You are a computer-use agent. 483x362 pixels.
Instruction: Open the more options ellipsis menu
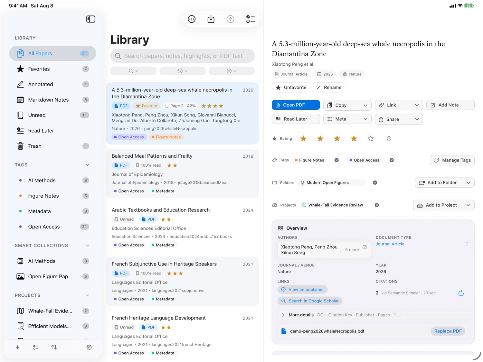click(x=192, y=19)
